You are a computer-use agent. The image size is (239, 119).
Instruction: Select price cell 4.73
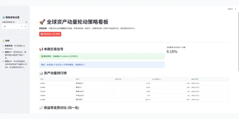coord(132,96)
